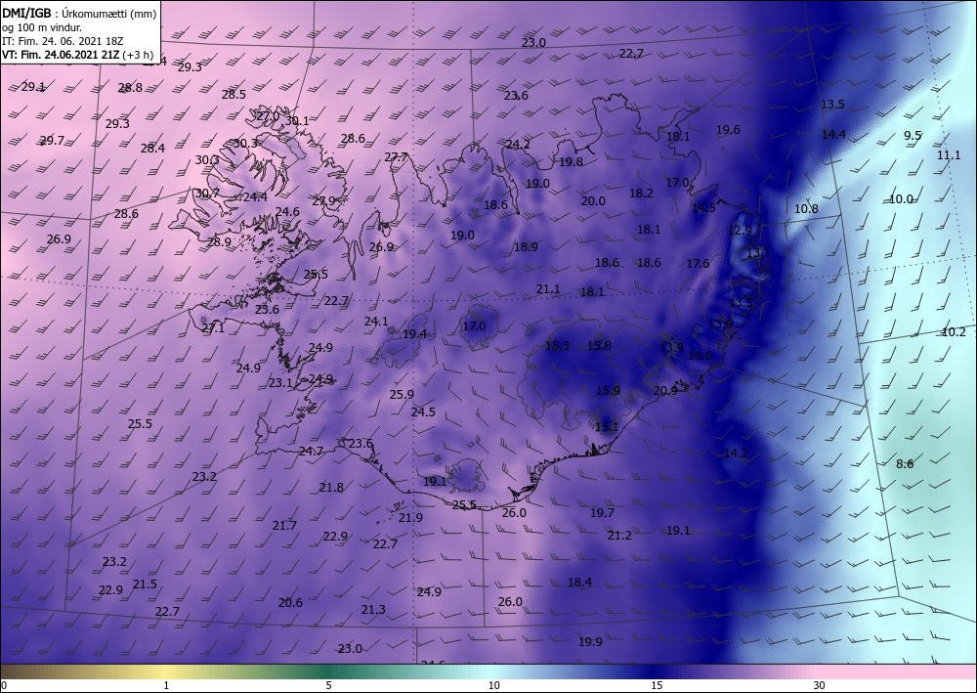Viewport: 977px width, 693px height.
Task: Click the map value 20.9
Action: tap(665, 391)
